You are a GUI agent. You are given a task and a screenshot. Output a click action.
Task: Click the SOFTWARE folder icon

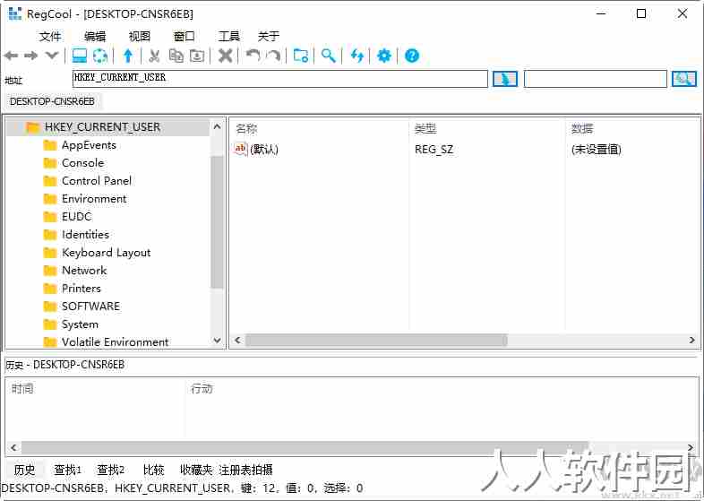[50, 307]
